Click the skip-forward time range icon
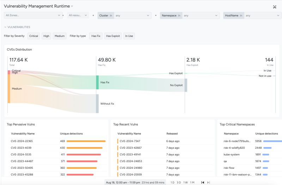Image resolution: width=282 pixels, height=185 pixels. pyautogui.click(x=208, y=183)
